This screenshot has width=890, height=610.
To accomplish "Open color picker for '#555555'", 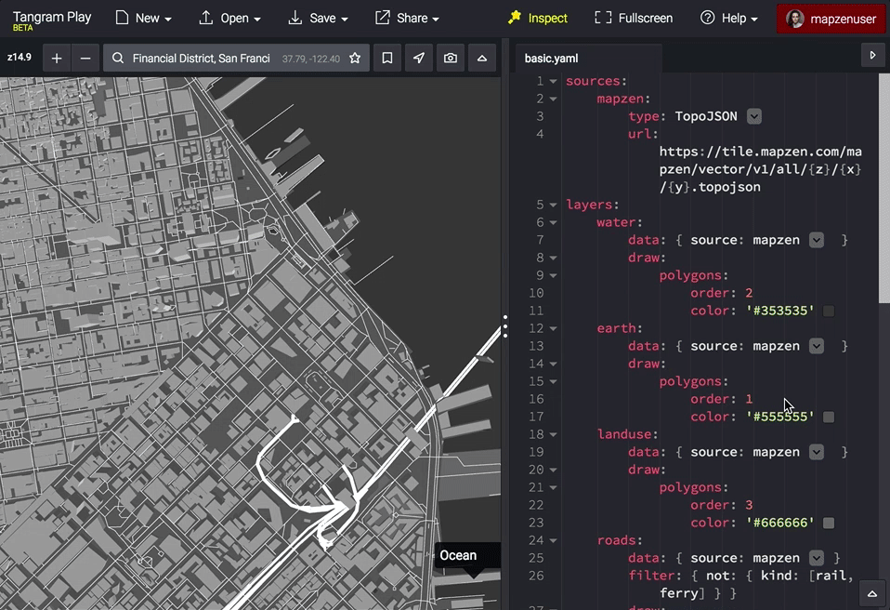I will point(829,417).
